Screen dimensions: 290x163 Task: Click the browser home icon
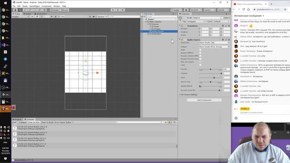(248, 10)
